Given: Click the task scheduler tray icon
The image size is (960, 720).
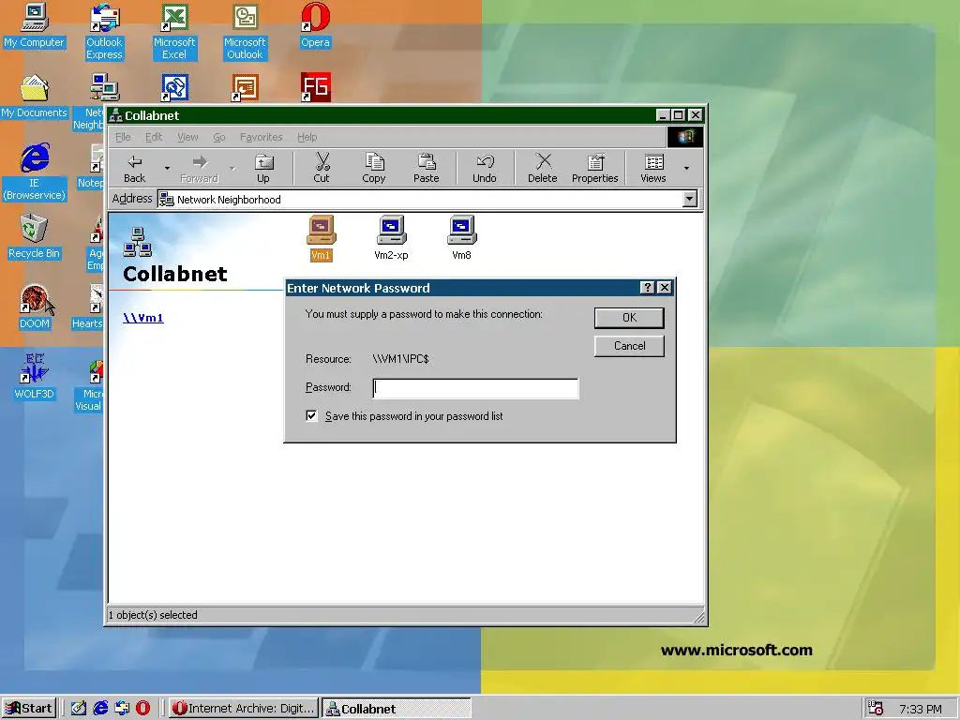Looking at the screenshot, I should coord(876,709).
